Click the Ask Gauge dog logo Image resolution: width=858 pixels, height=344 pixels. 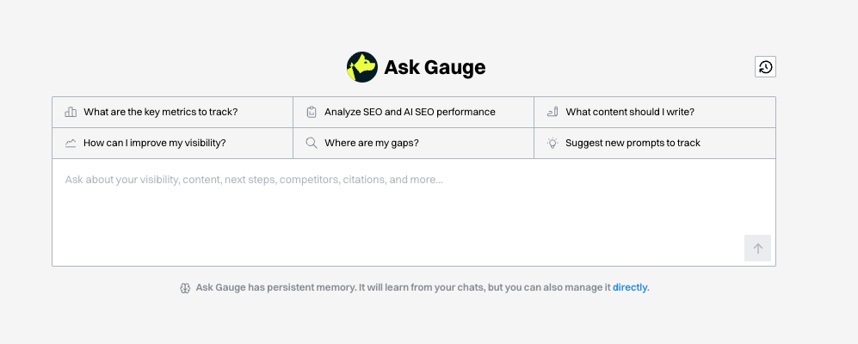pos(361,67)
